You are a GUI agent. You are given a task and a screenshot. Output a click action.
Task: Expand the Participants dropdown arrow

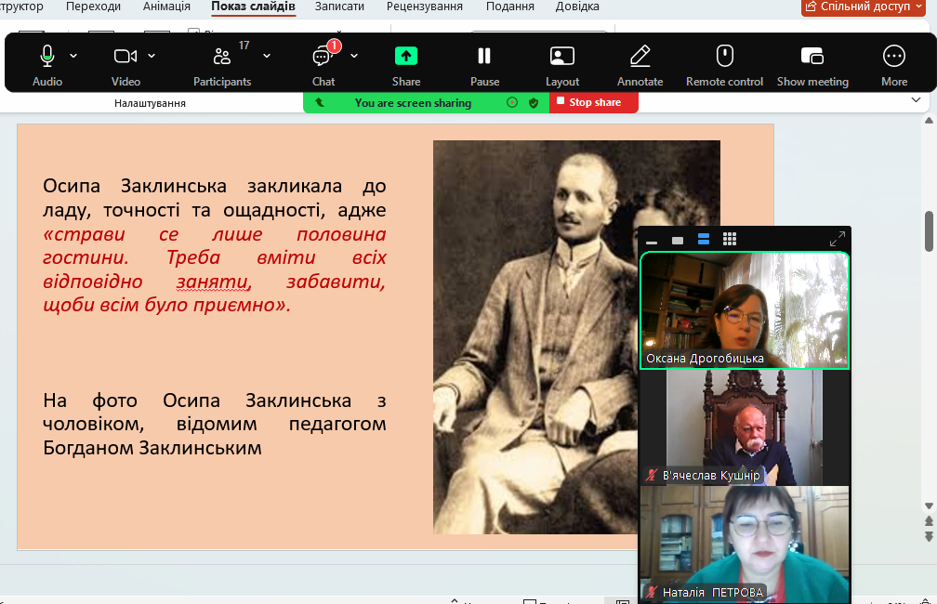coord(267,56)
